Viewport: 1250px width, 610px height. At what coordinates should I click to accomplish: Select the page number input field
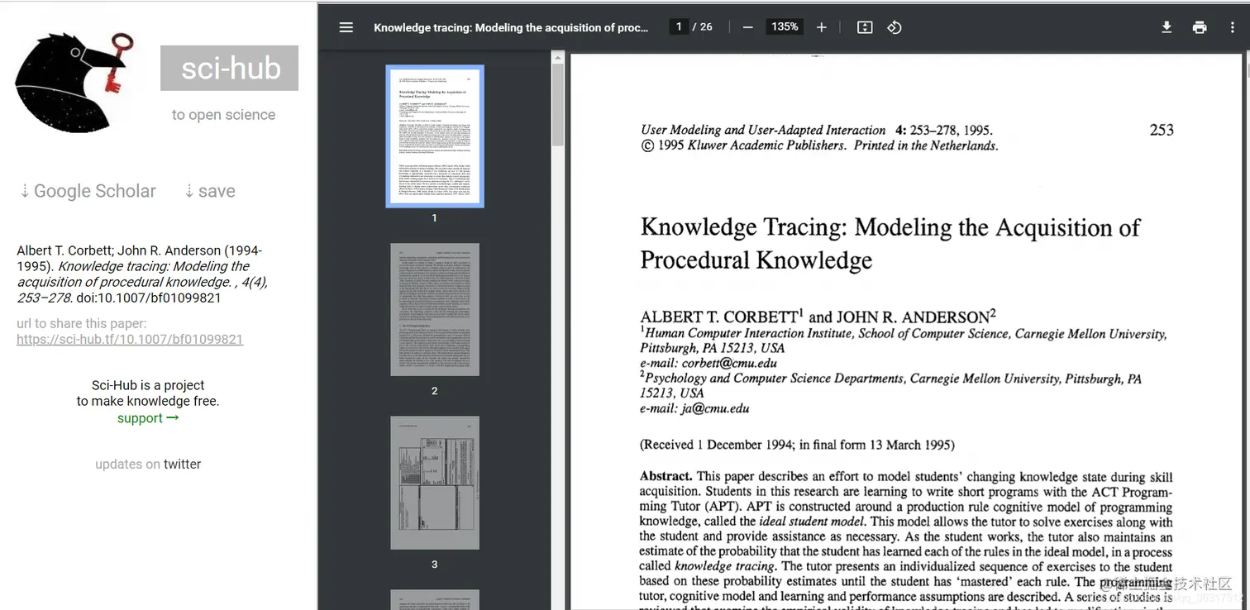[679, 26]
